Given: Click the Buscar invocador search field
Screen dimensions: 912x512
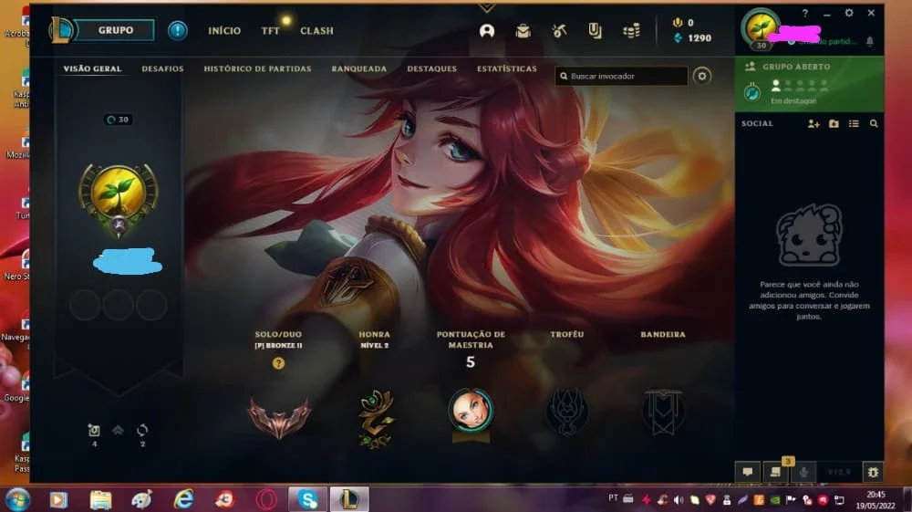Looking at the screenshot, I should [x=621, y=77].
